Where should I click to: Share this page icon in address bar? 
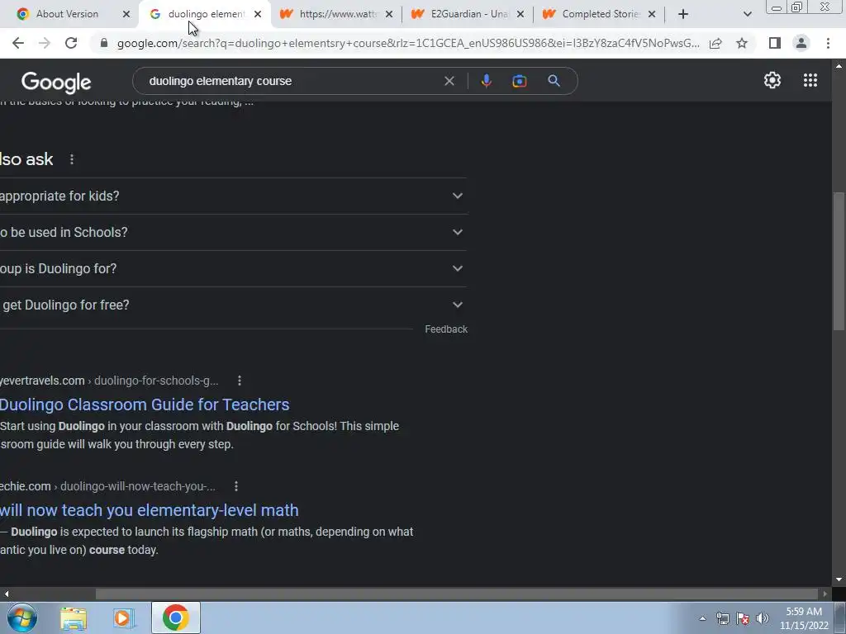(x=715, y=43)
